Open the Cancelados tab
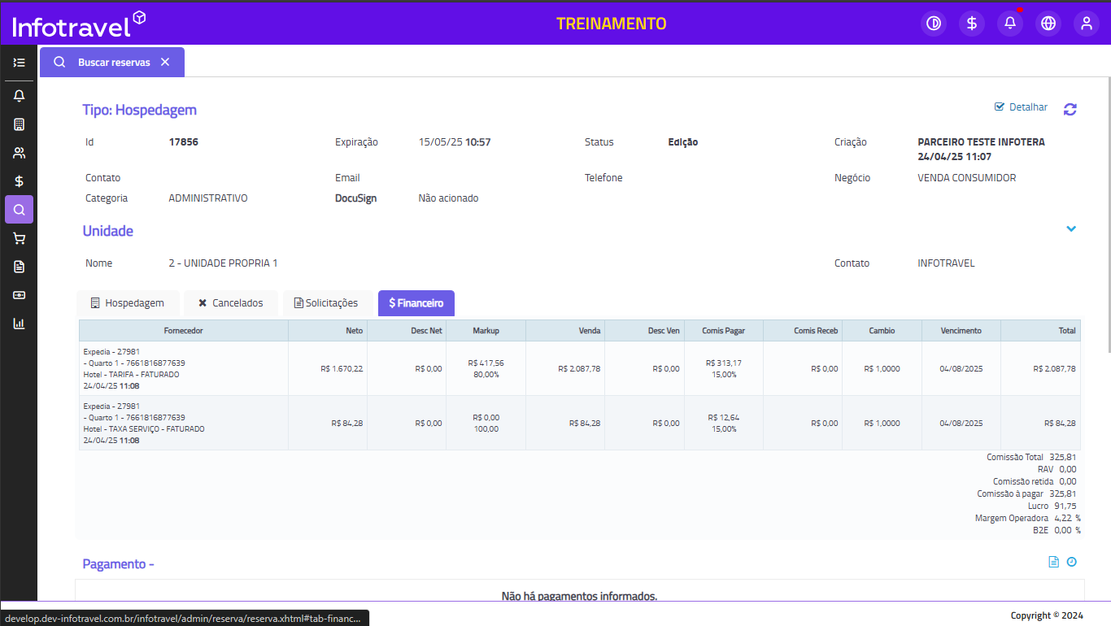Viewport: 1111px width, 626px height. pyautogui.click(x=230, y=303)
